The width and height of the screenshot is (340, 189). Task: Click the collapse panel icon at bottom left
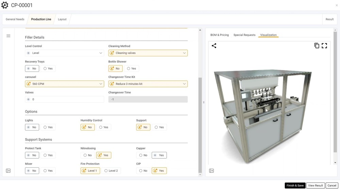[x=8, y=171]
